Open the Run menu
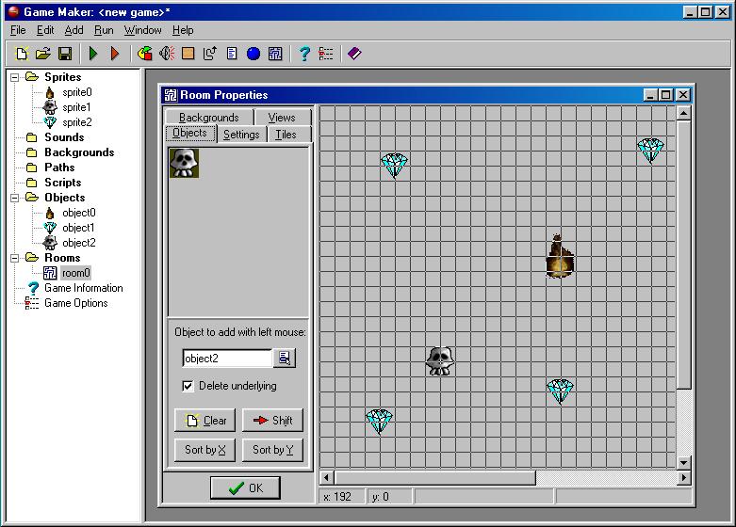736x527 pixels. tap(104, 30)
